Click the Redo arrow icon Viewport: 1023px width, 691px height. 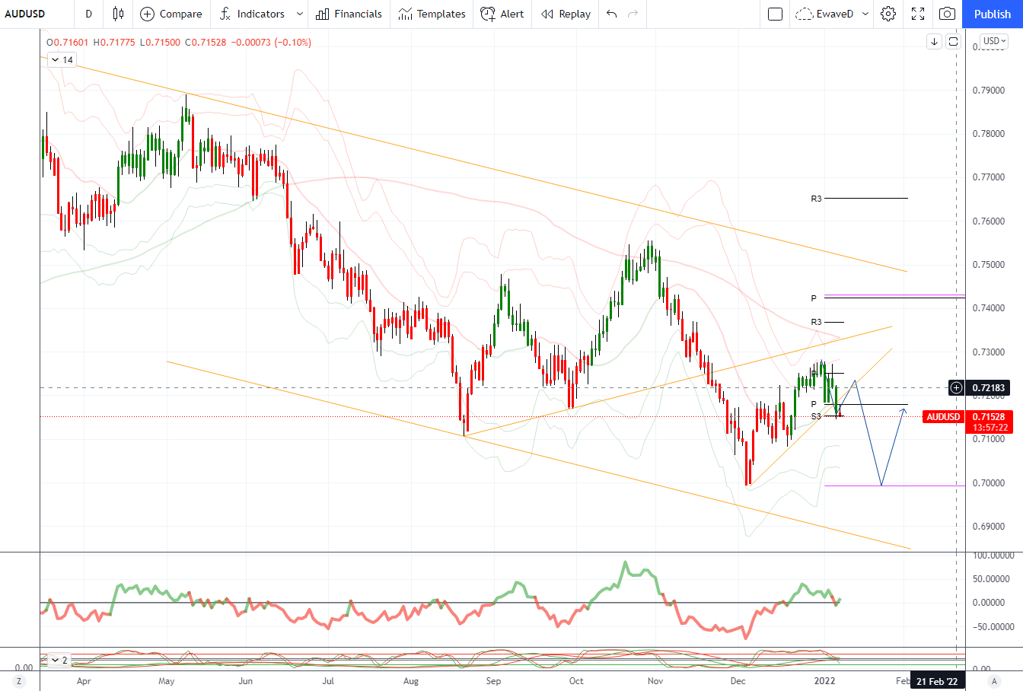pos(633,14)
